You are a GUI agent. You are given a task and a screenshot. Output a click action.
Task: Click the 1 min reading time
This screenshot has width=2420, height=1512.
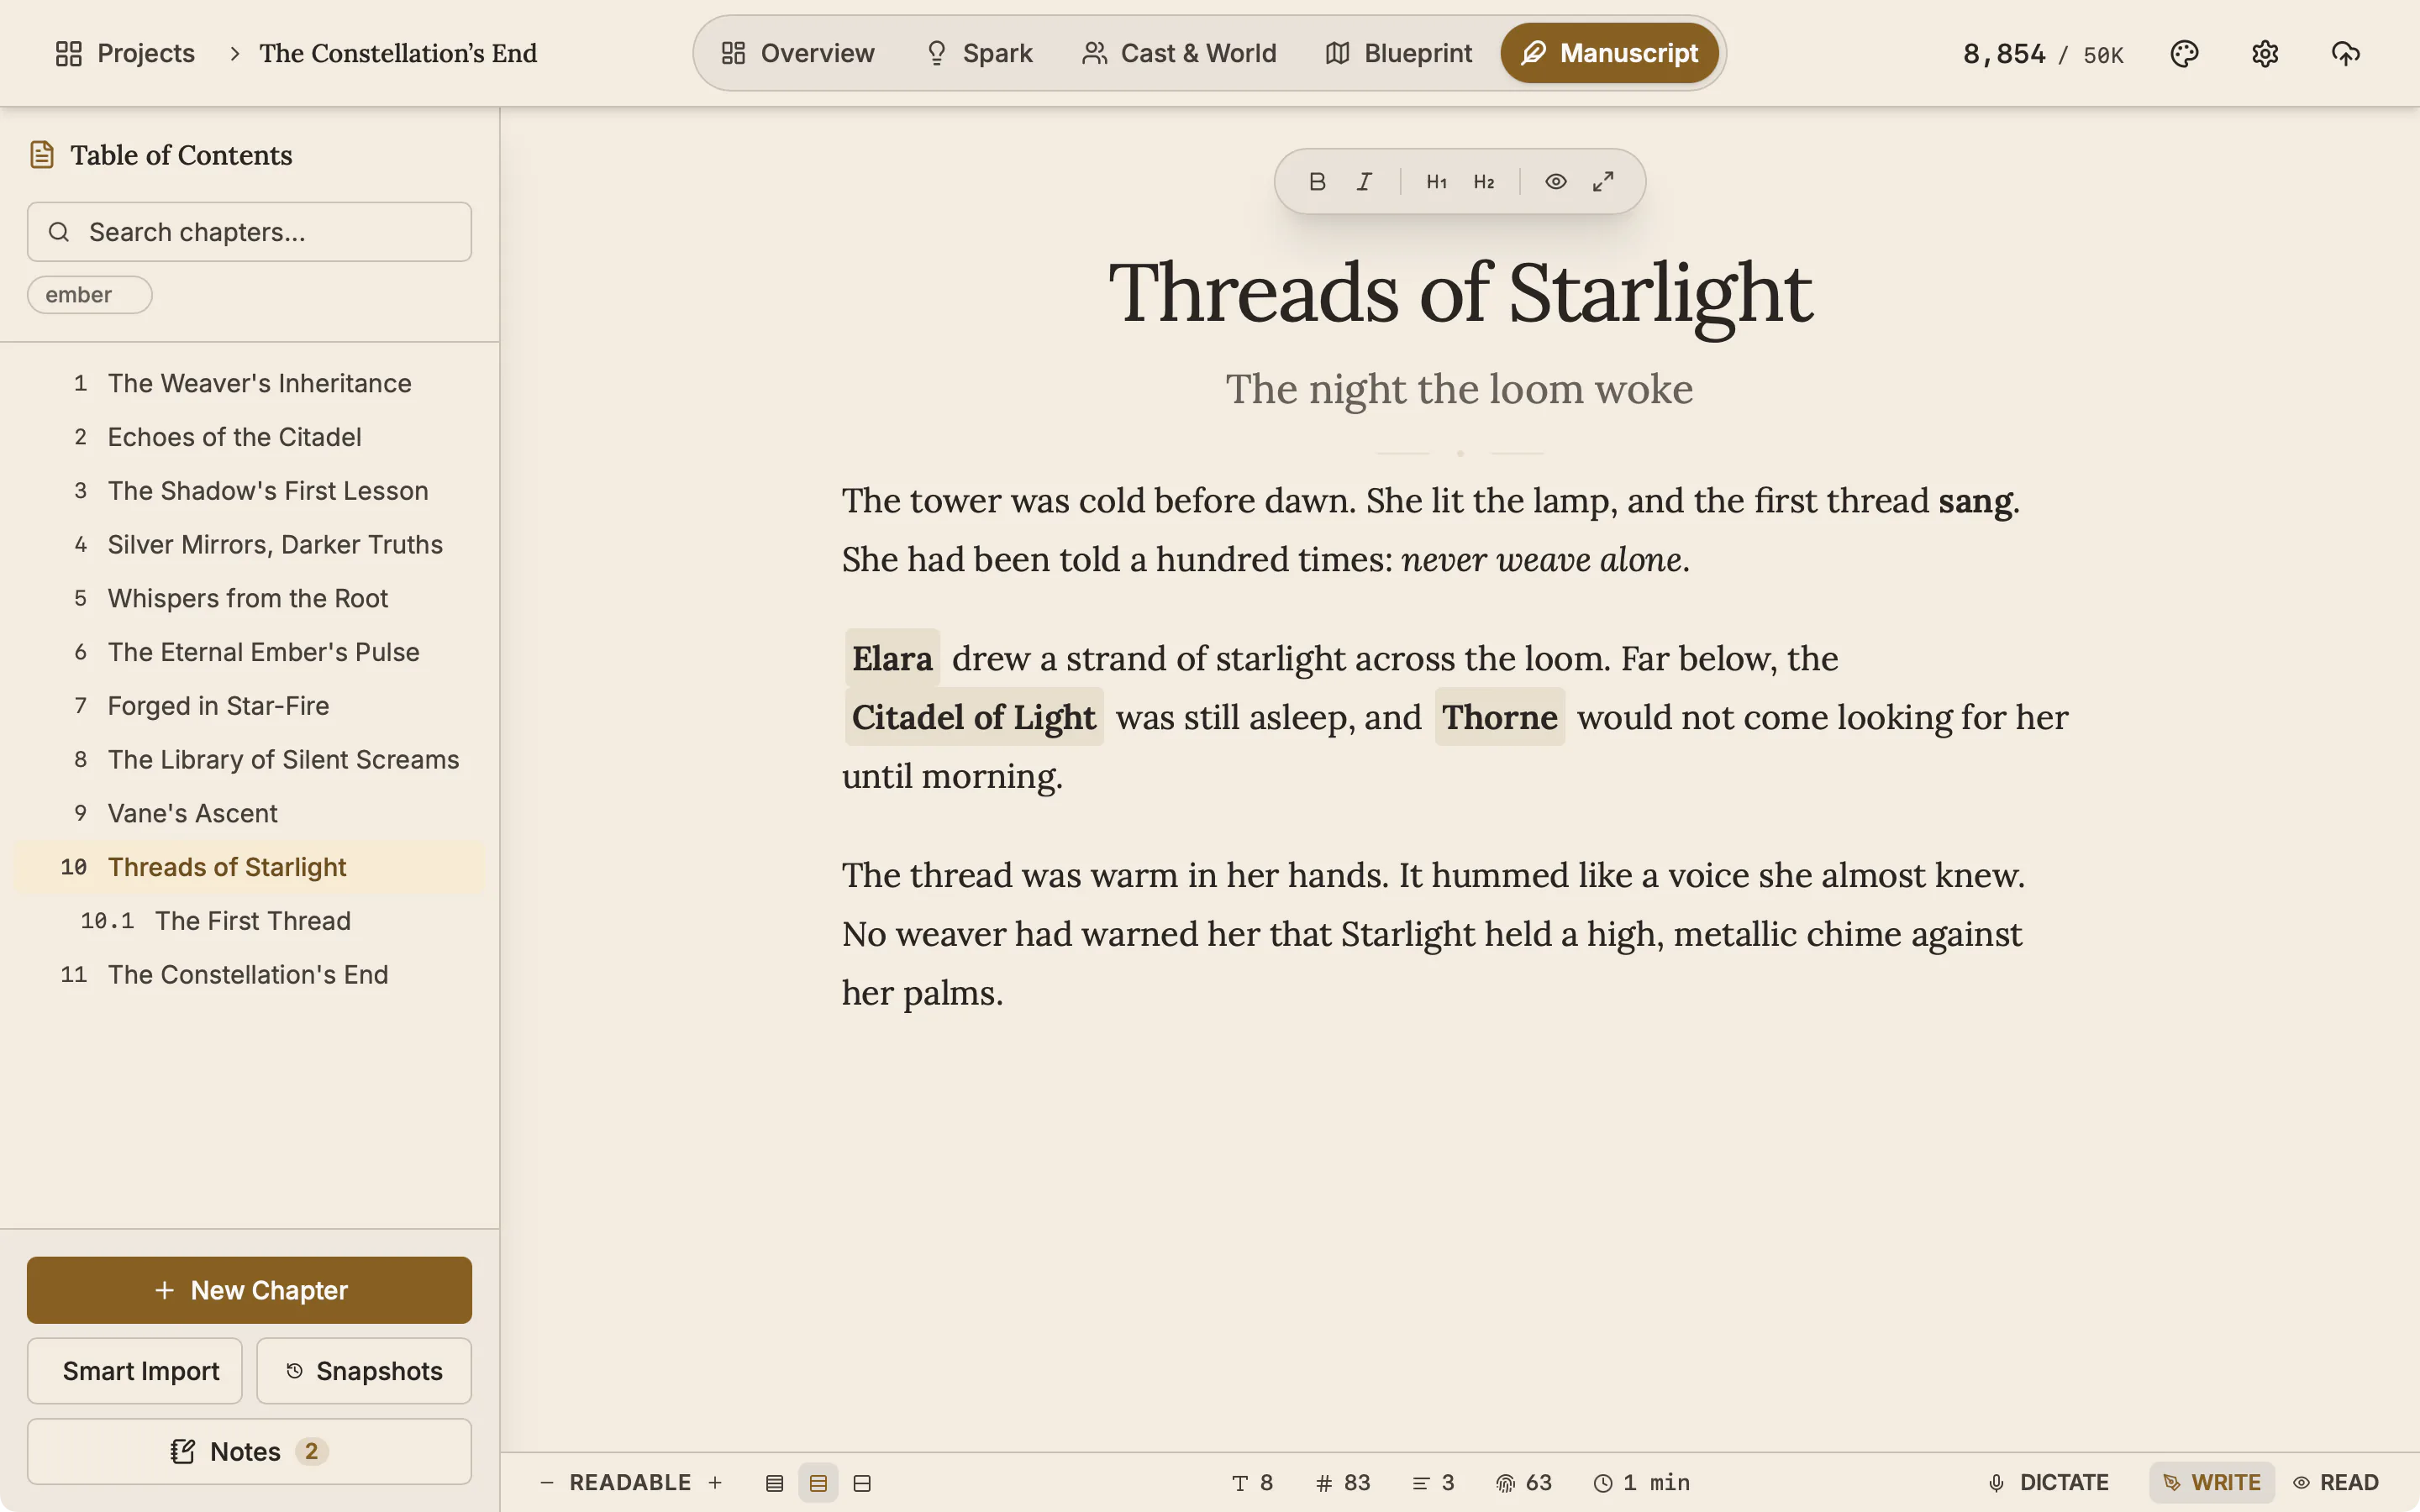coord(1642,1483)
